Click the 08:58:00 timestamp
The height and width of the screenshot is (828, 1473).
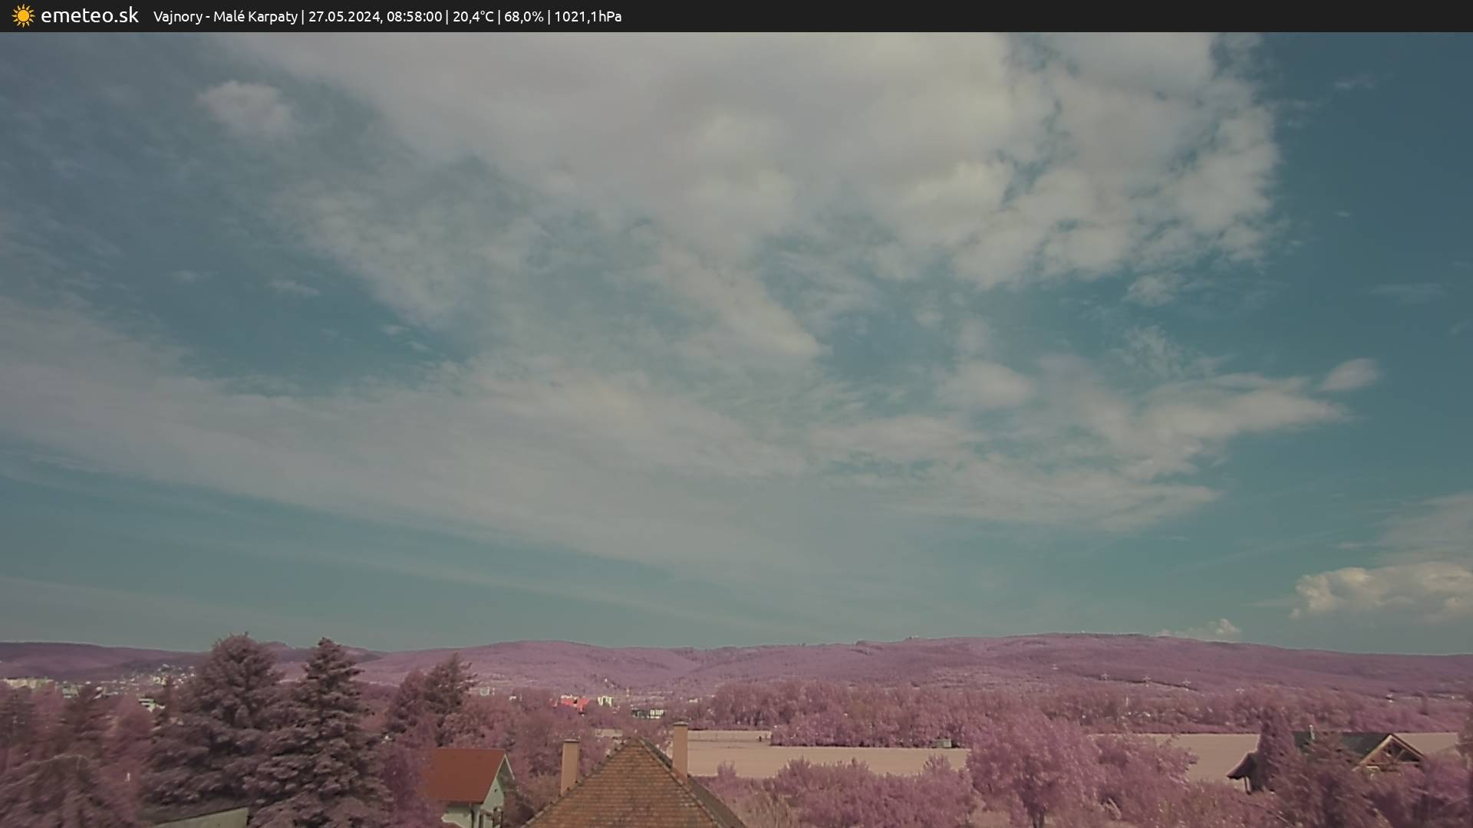pos(414,17)
